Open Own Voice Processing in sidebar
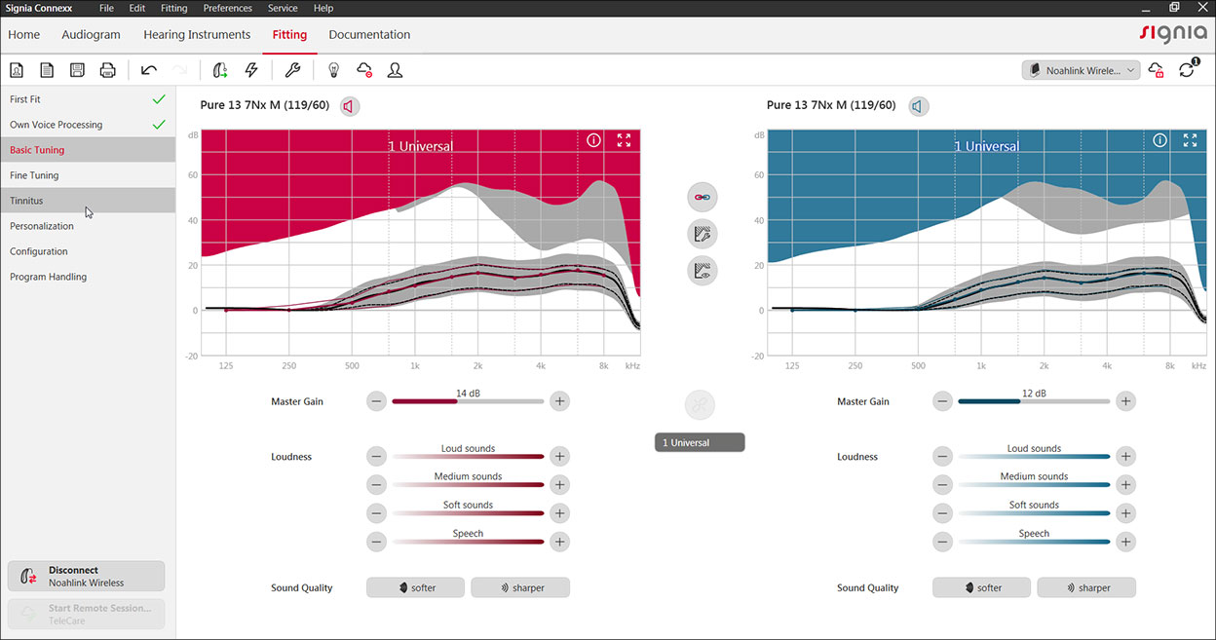 (x=88, y=125)
